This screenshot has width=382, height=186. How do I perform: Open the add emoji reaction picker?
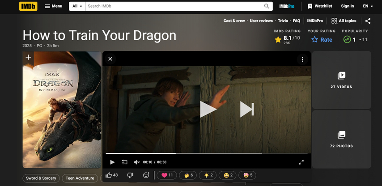click(x=146, y=175)
